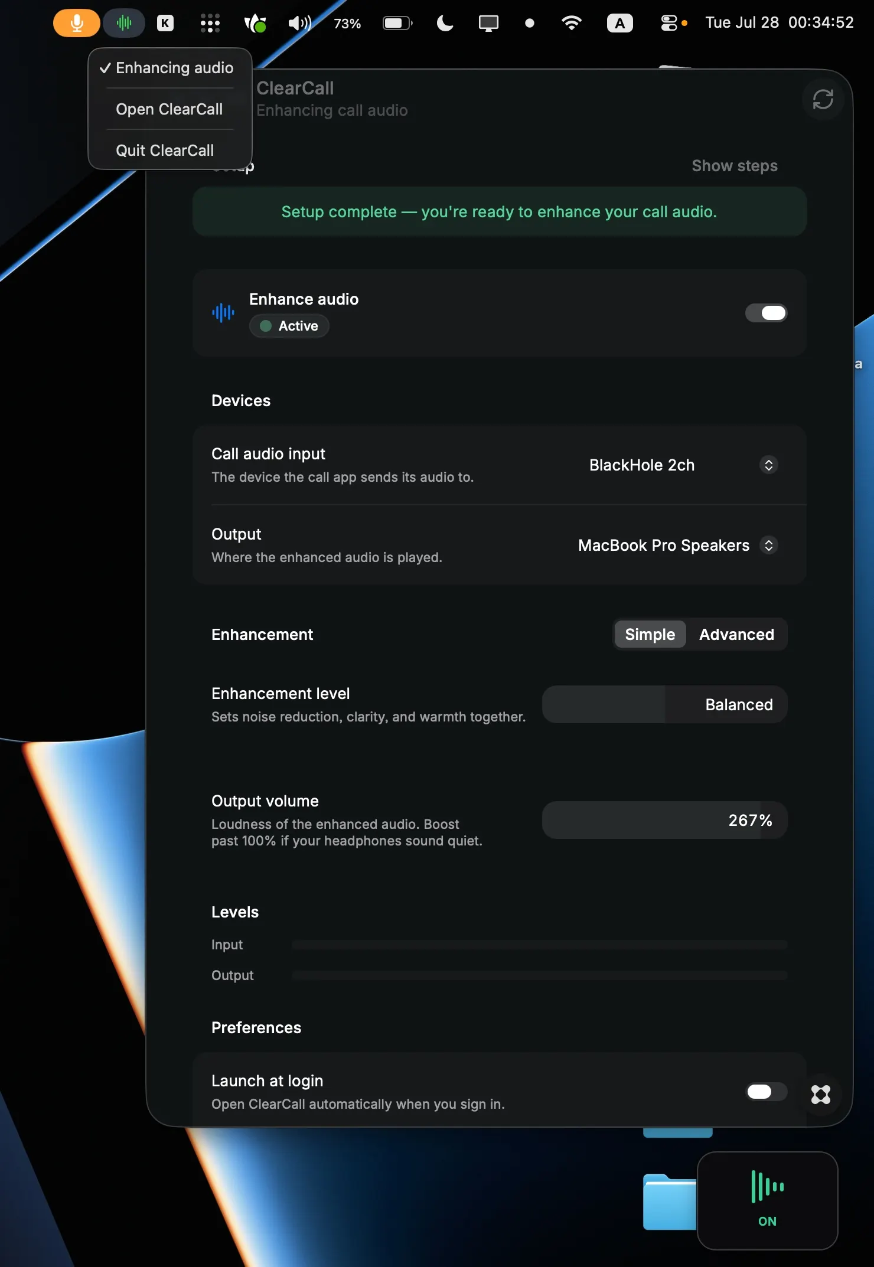The image size is (874, 1267).
Task: Open the display mirroring menu bar icon
Action: click(488, 23)
